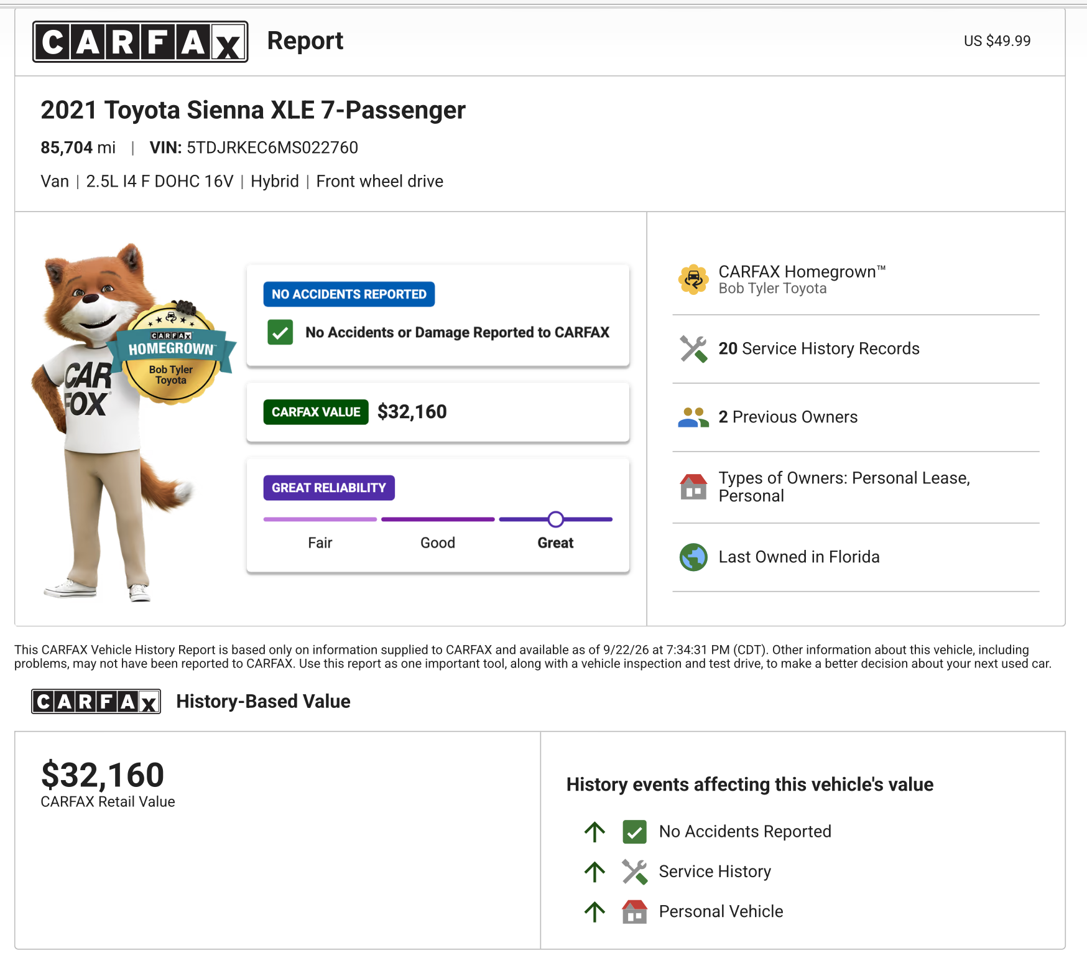This screenshot has width=1087, height=968.
Task: Click the CARFAX logo in the header
Action: (141, 42)
